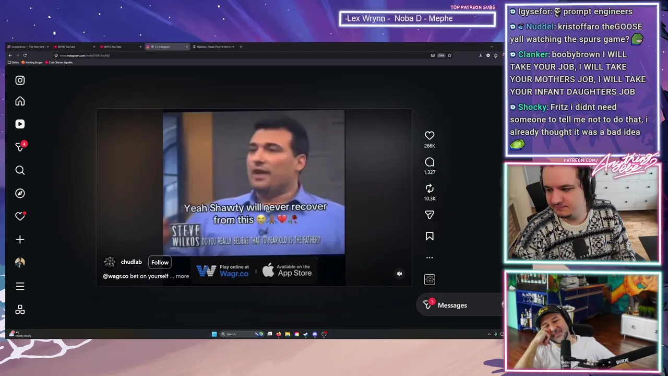The height and width of the screenshot is (376, 668).
Task: Switch to the first YouTube tab
Action: [x=73, y=46]
